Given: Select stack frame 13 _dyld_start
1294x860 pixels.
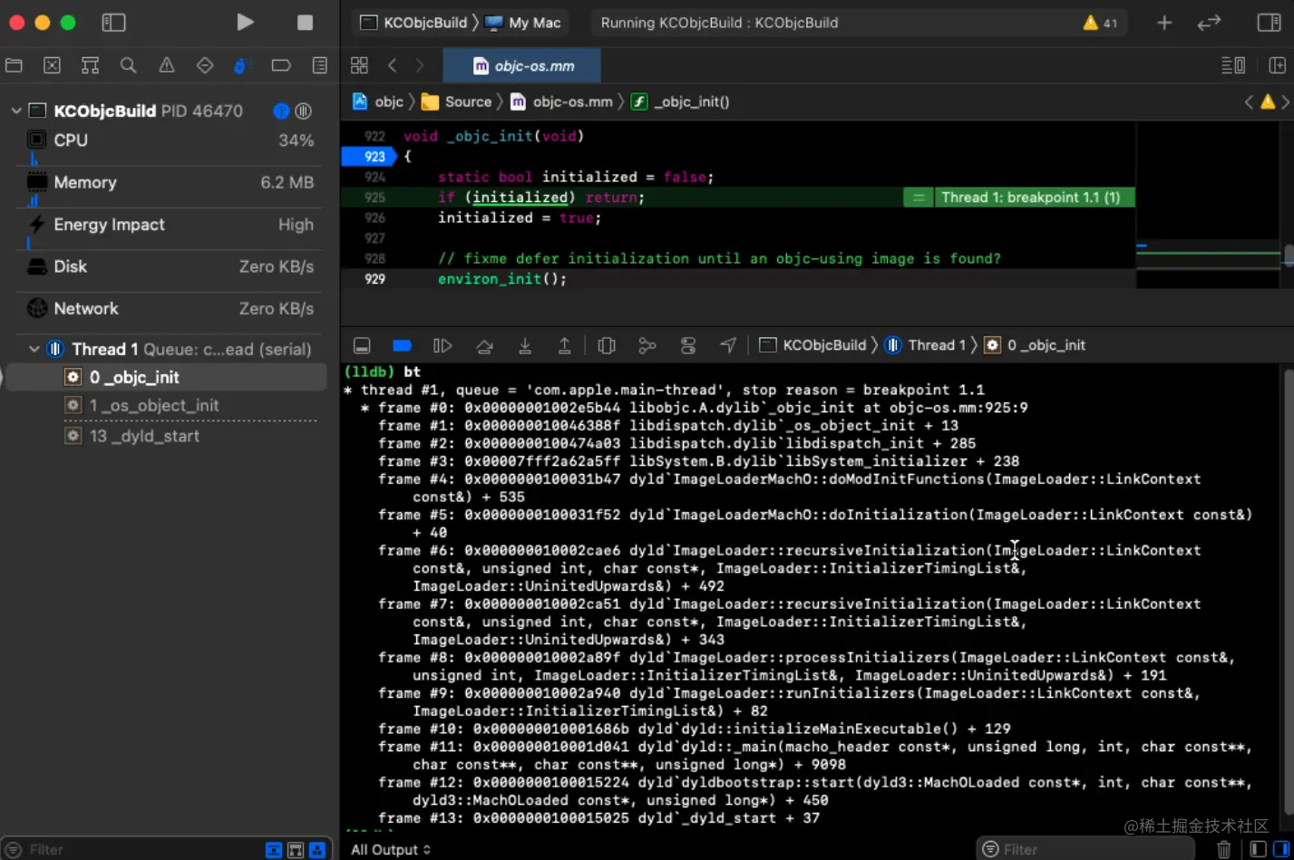Looking at the screenshot, I should (x=166, y=436).
